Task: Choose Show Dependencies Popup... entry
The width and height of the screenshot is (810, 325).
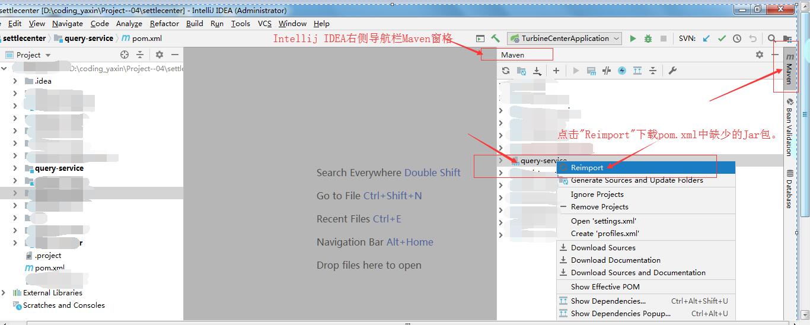Action: [x=646, y=314]
